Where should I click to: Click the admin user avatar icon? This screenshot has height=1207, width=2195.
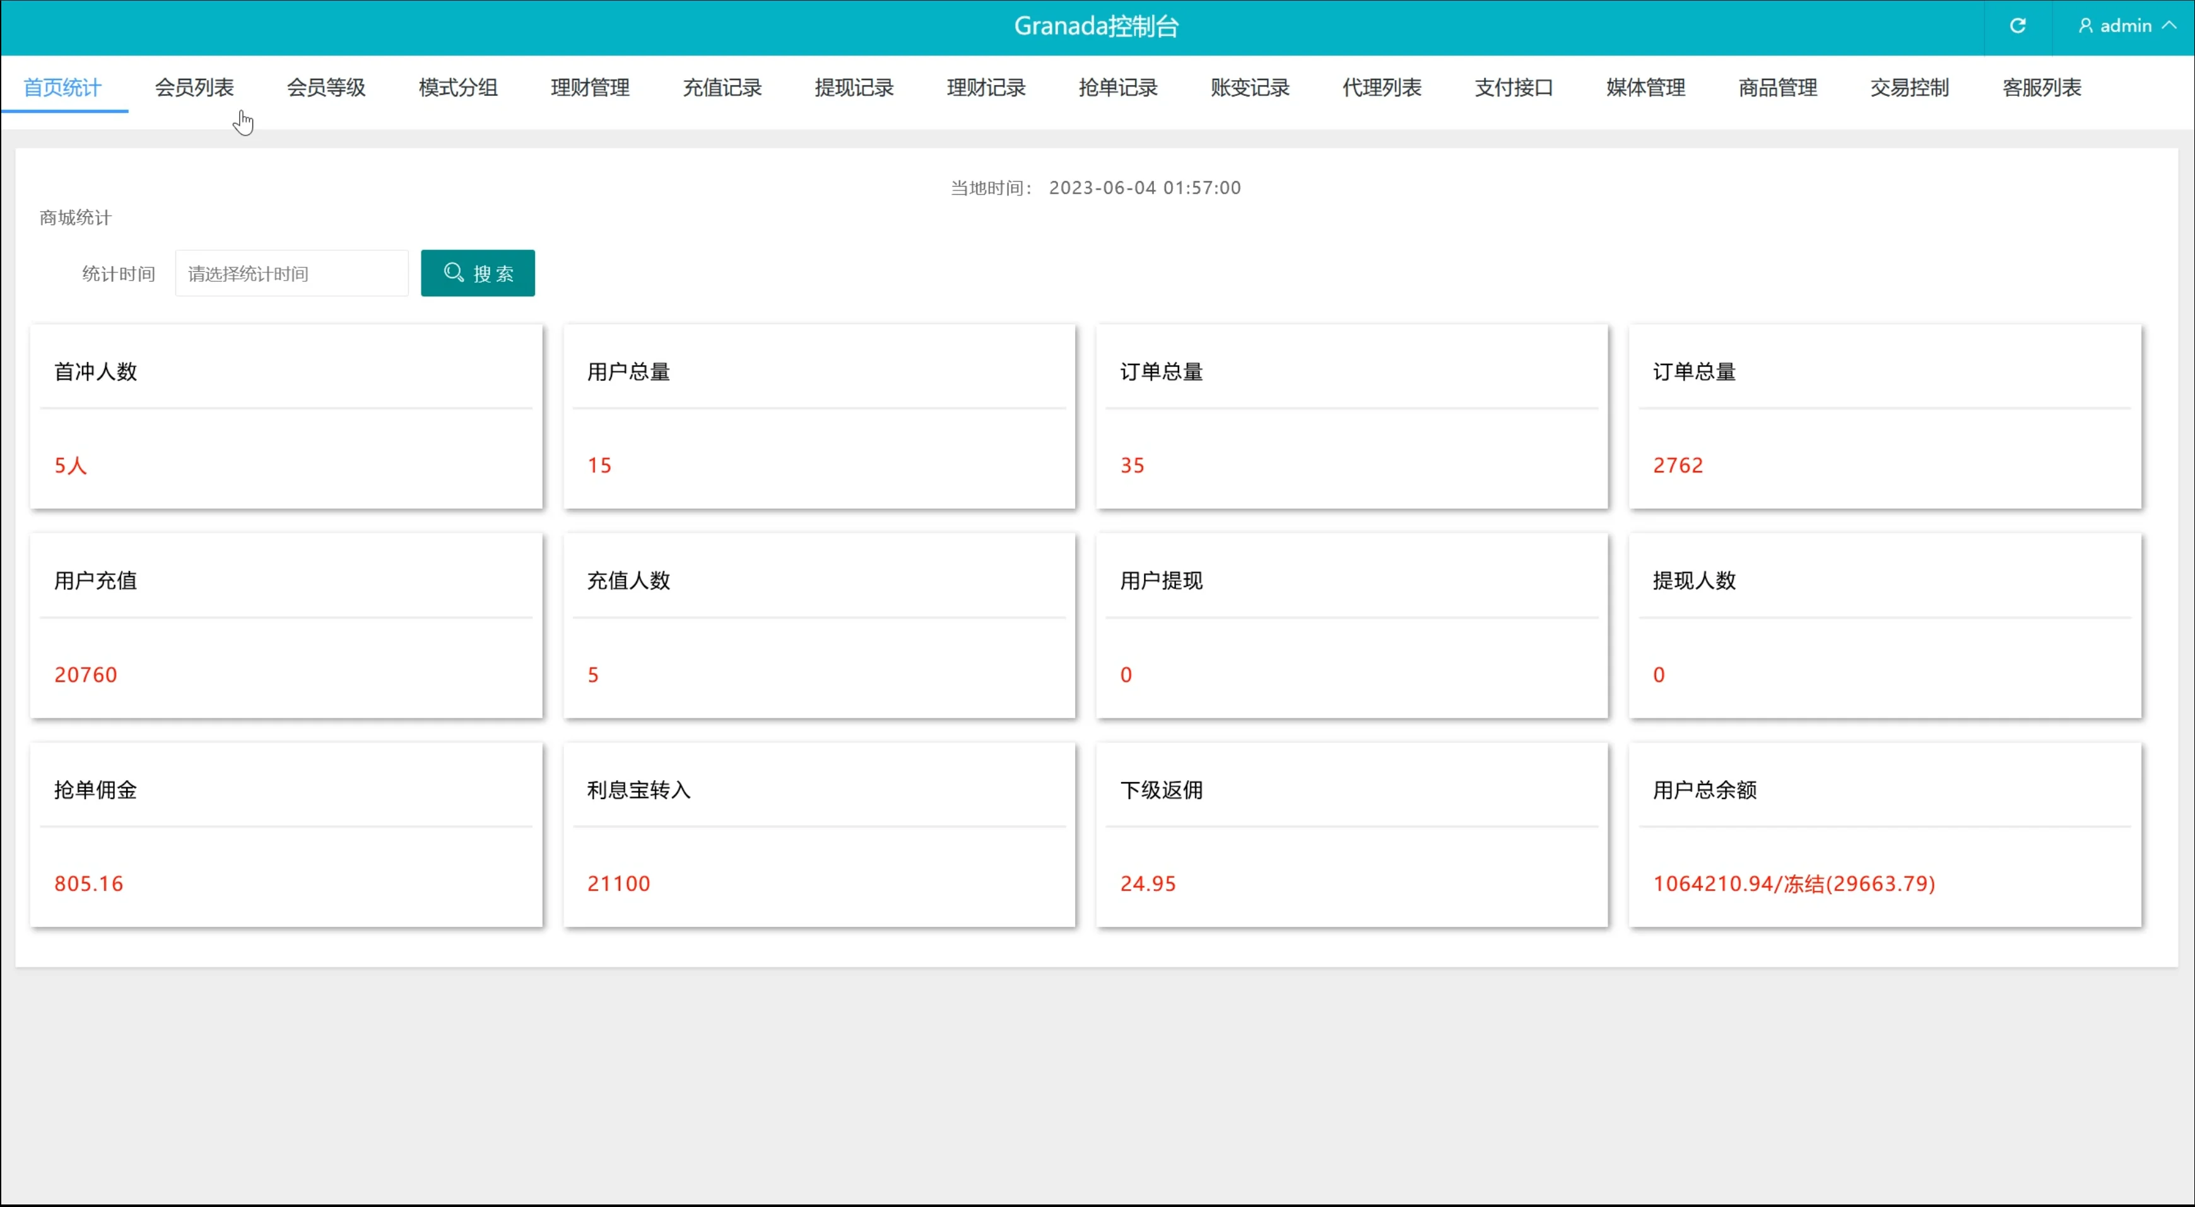2085,26
